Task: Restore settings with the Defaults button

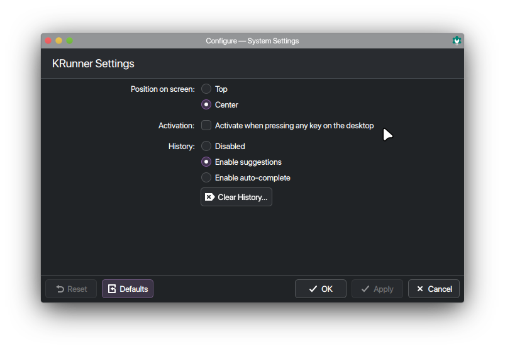Action: pyautogui.click(x=128, y=289)
